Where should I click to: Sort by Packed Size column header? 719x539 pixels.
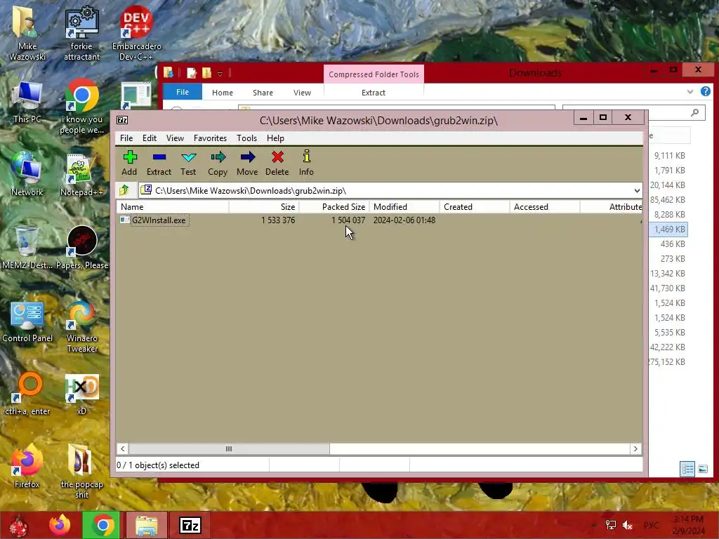[334, 207]
